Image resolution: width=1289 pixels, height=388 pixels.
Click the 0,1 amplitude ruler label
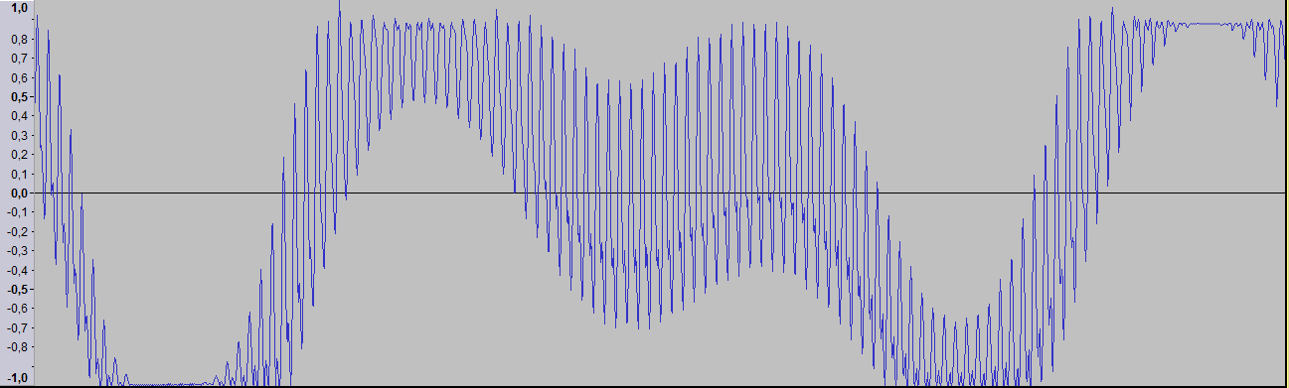tap(20, 175)
